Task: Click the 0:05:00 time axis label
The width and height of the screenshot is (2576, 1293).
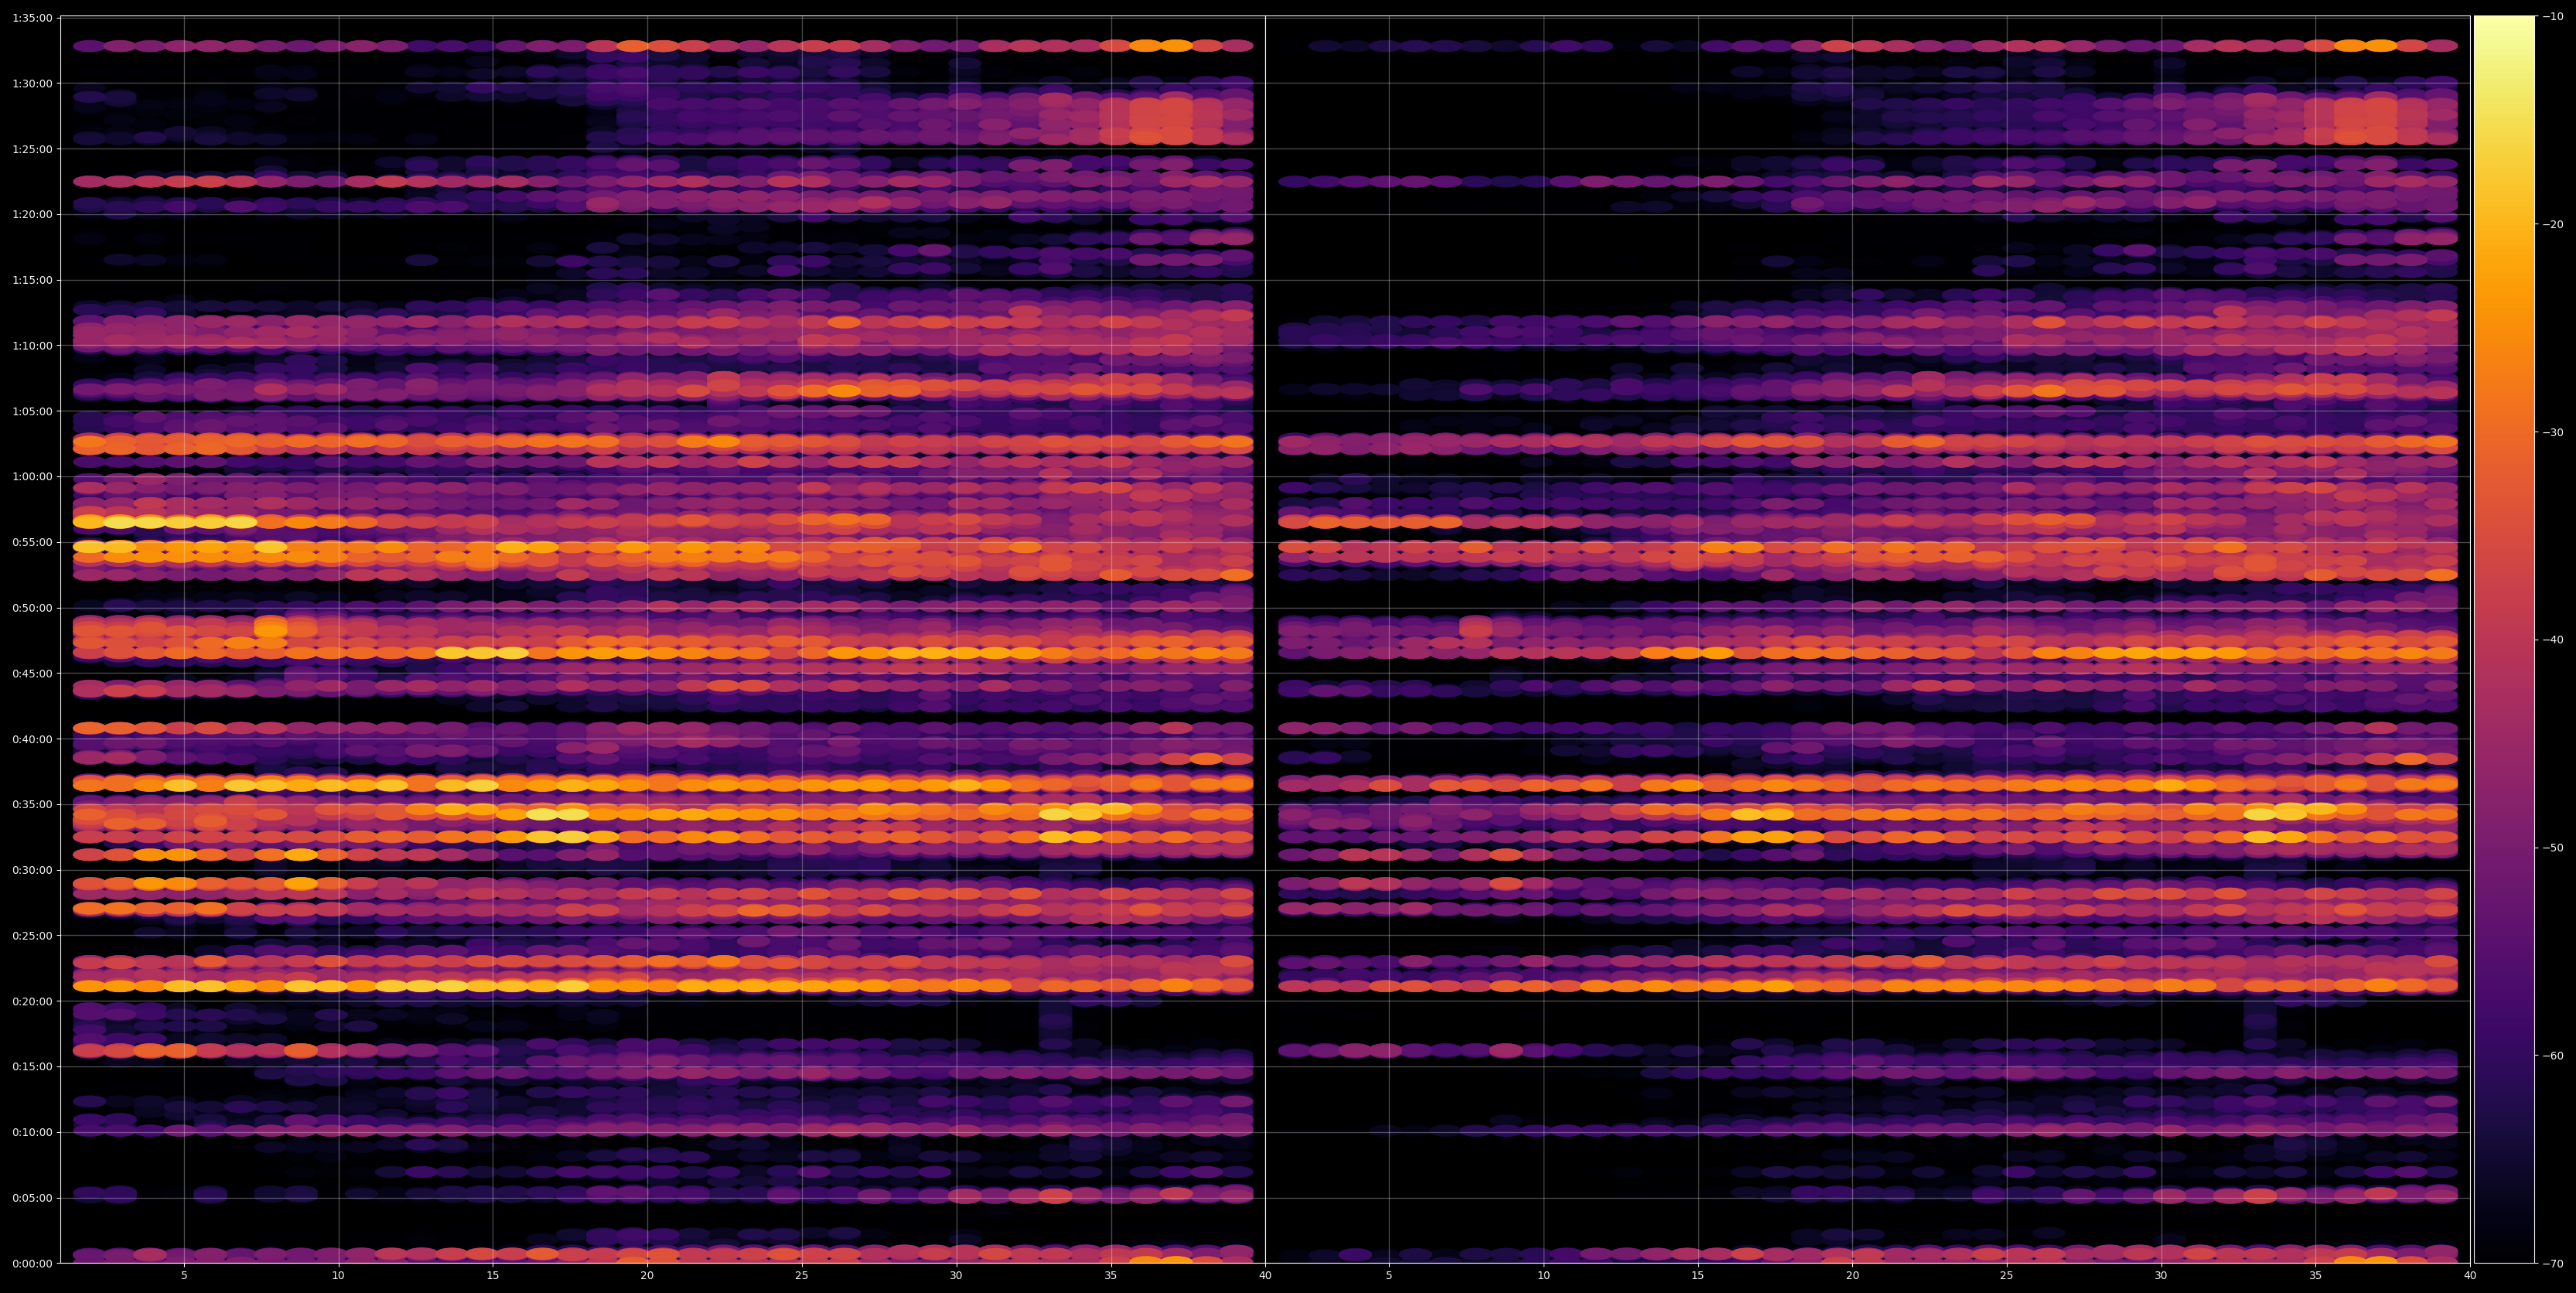Action: pos(33,1198)
